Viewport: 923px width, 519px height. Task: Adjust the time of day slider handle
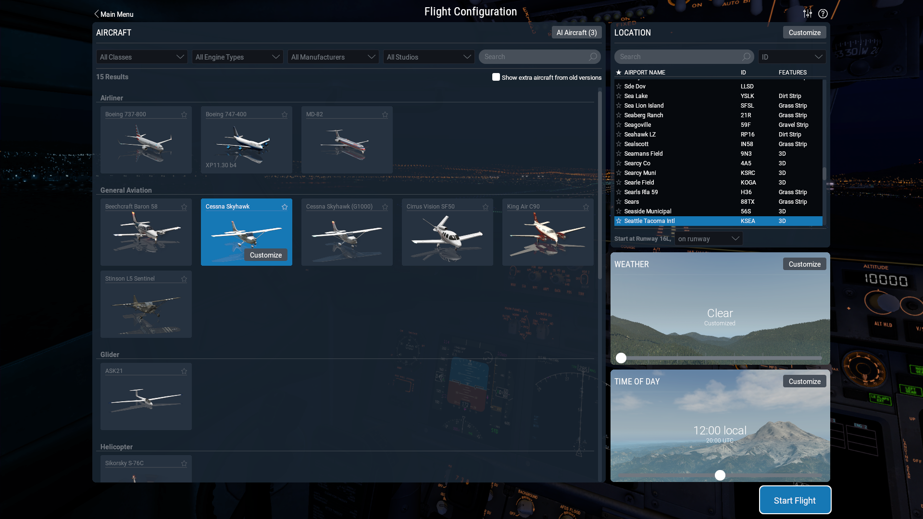click(x=720, y=475)
